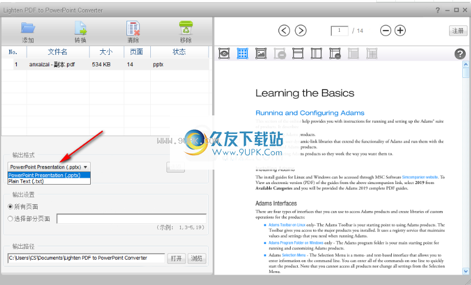Go to previous page arrow

284,31
